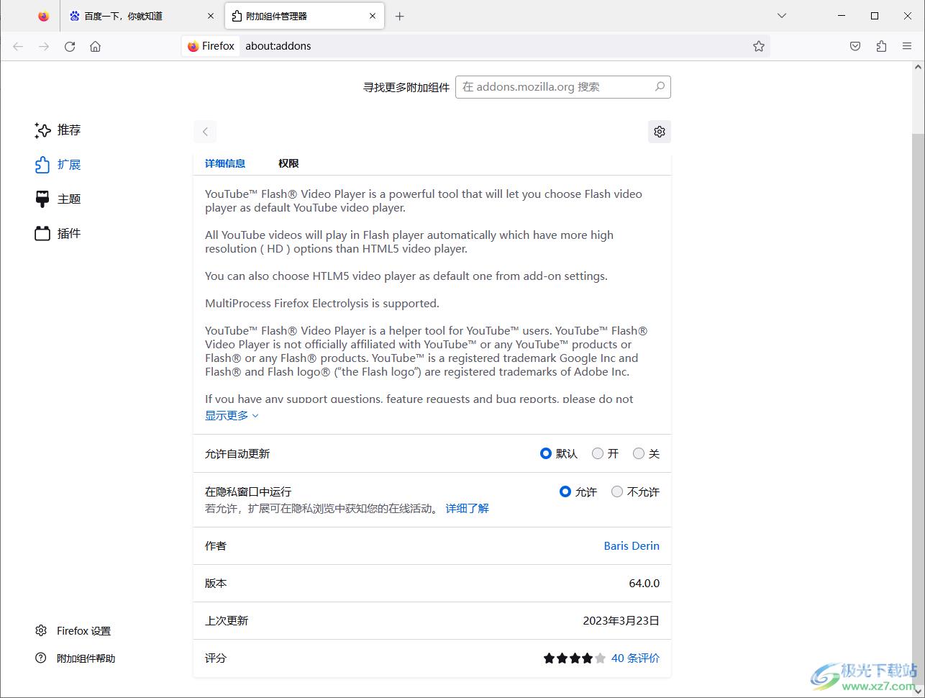Select 默认 for automatic updates
Viewport: 925px width, 698px height.
click(546, 453)
